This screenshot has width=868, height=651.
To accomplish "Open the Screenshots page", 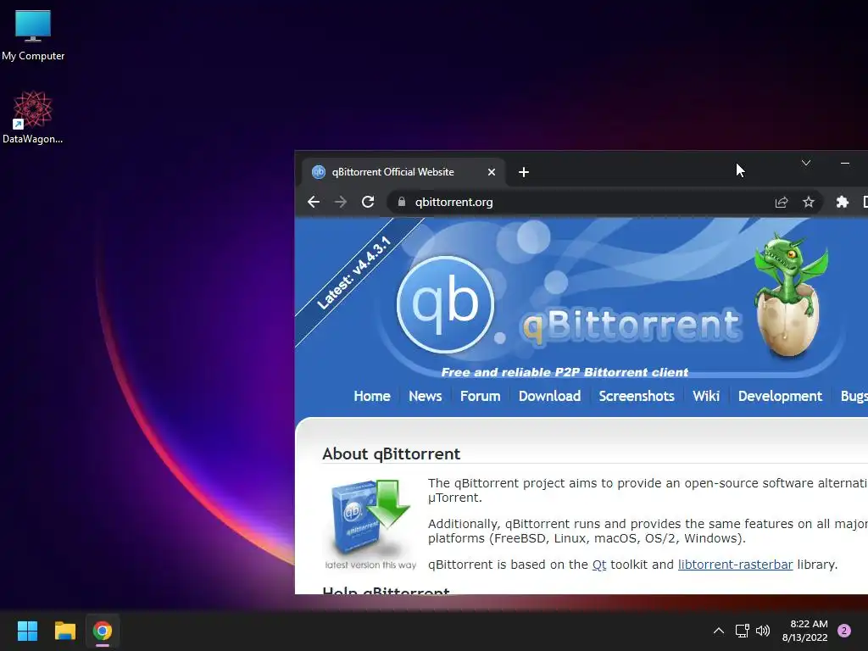I will click(x=637, y=397).
